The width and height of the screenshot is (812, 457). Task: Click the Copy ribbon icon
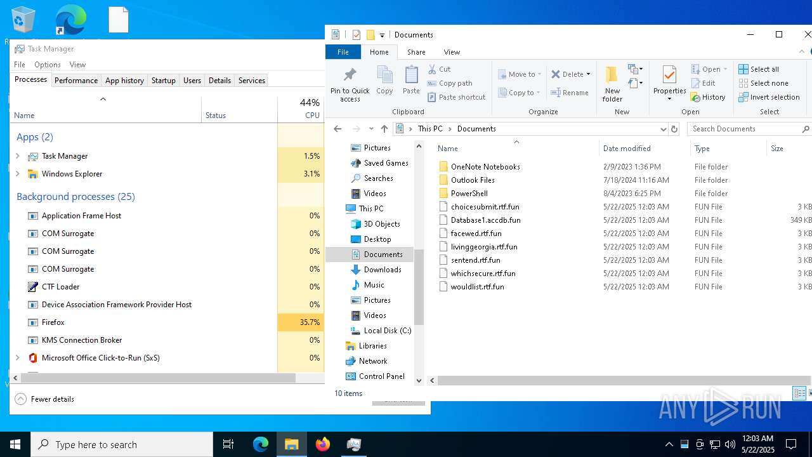384,81
